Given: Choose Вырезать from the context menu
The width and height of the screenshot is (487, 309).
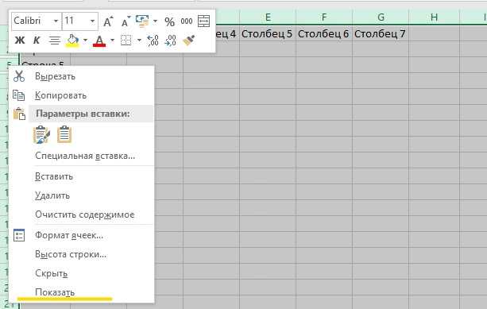Looking at the screenshot, I should (55, 76).
